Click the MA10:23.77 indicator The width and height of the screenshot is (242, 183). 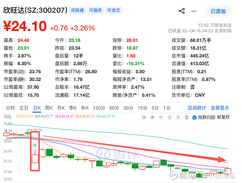coord(44,117)
